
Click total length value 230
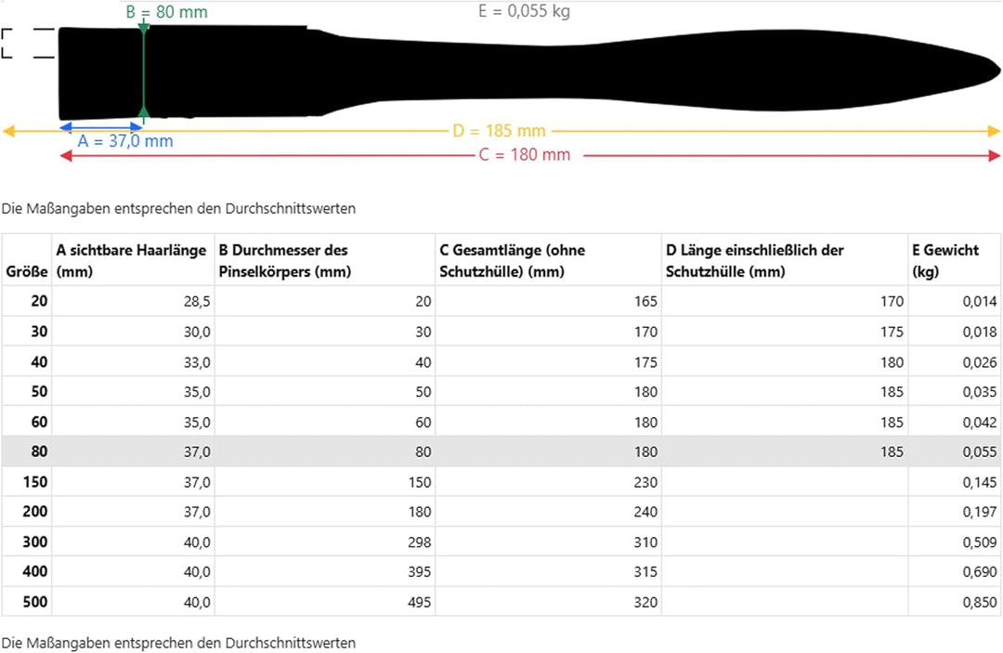tap(645, 482)
